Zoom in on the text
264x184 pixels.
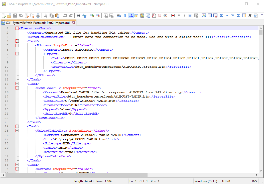[x=92, y=15]
